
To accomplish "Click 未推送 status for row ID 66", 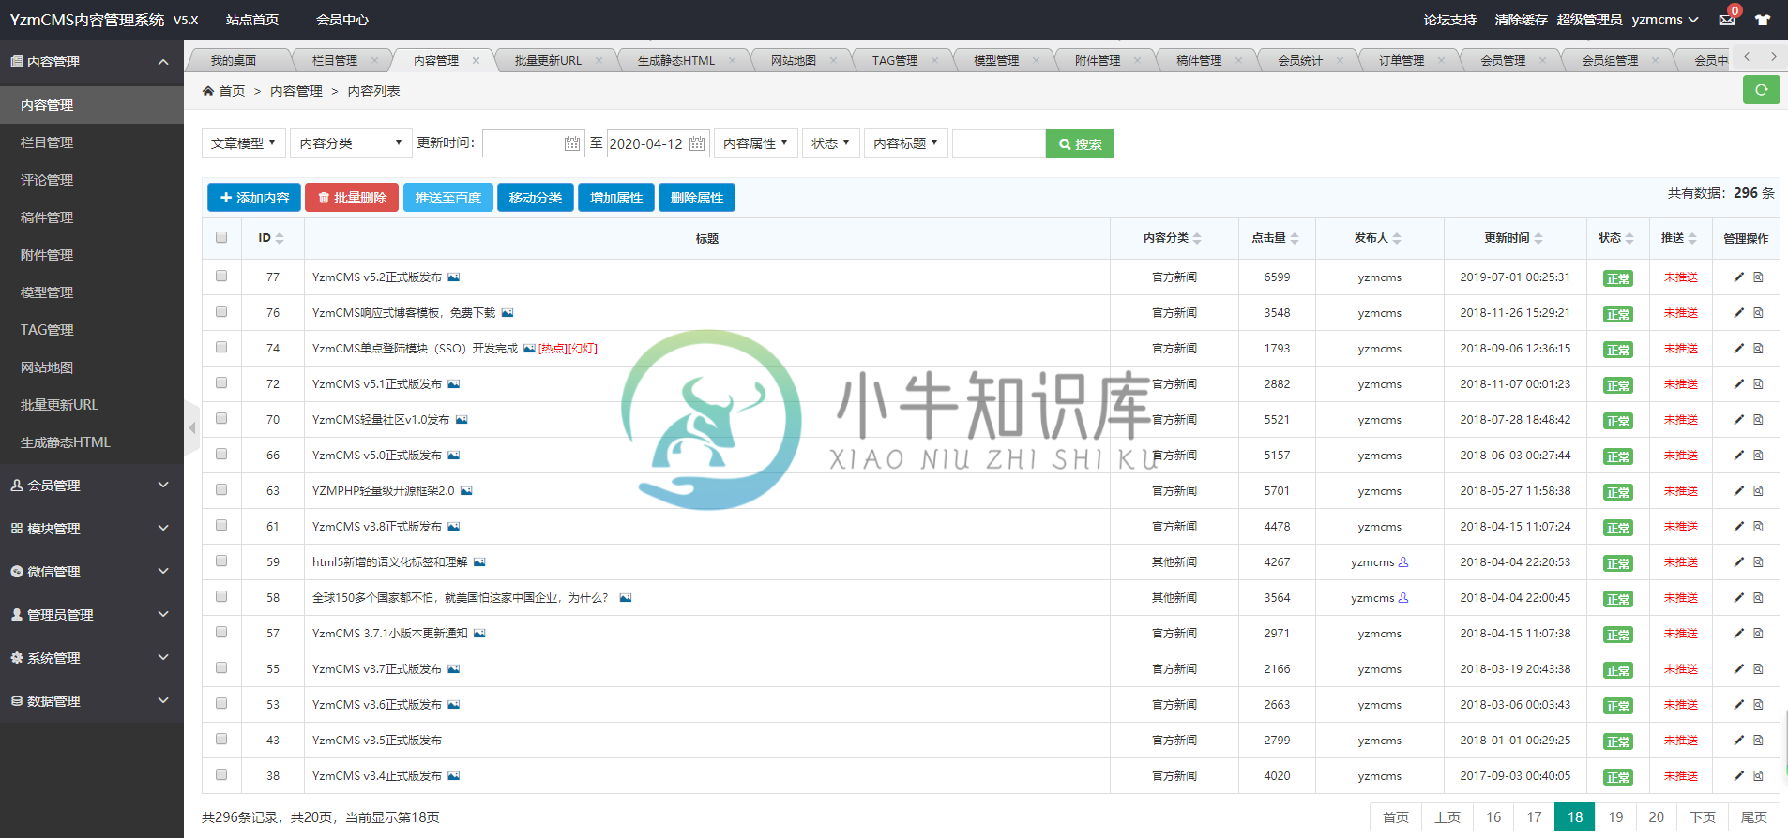I will pyautogui.click(x=1681, y=456).
